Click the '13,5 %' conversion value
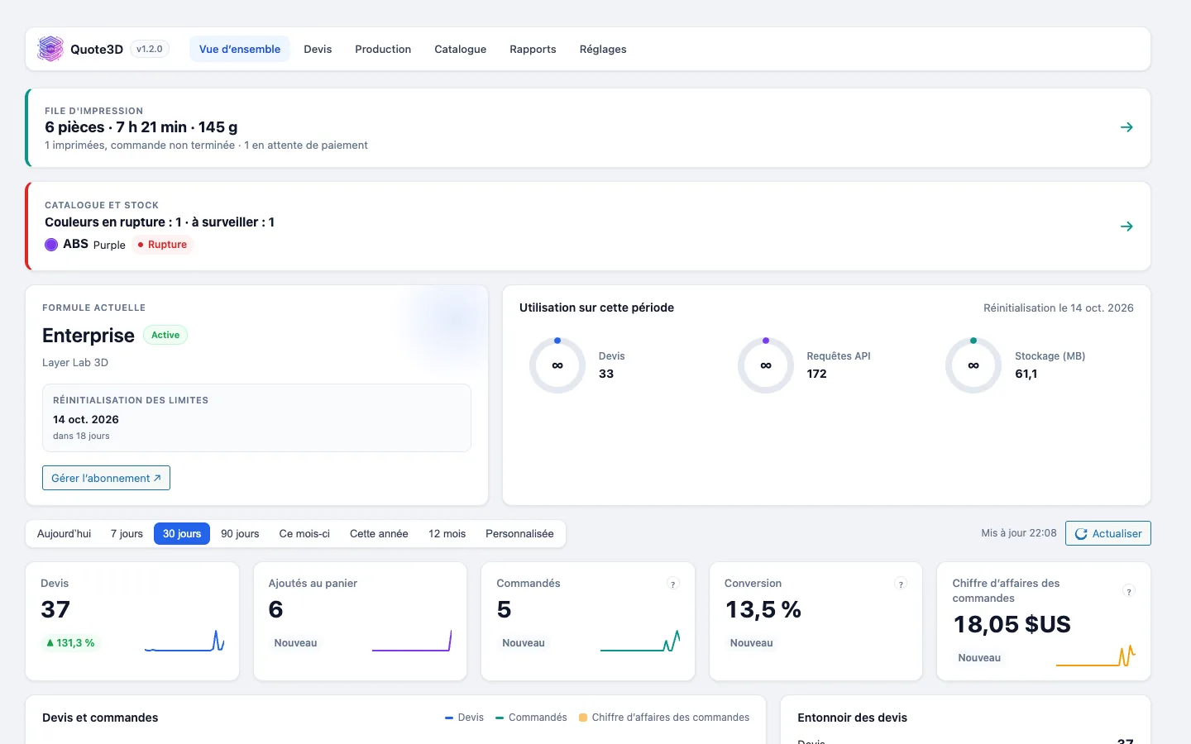1191x744 pixels. 763,609
